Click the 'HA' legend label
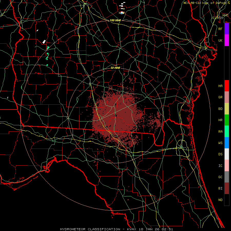 pyautogui.click(x=220, y=86)
